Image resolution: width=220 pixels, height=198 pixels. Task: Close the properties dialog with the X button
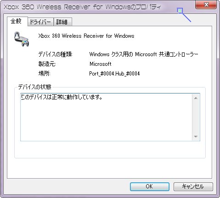click(x=206, y=5)
